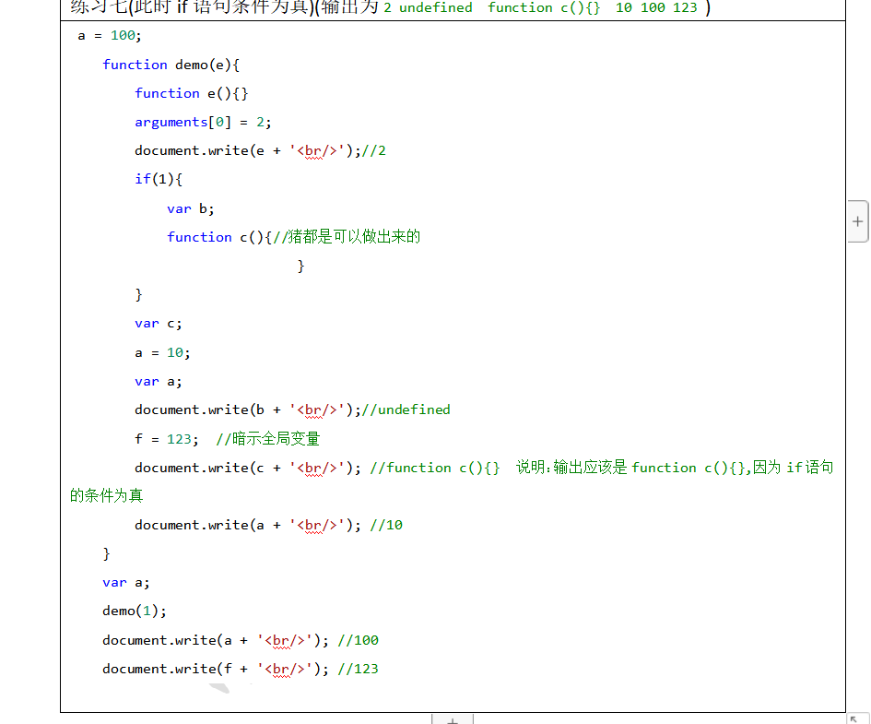Click the '//123' comment

[358, 669]
